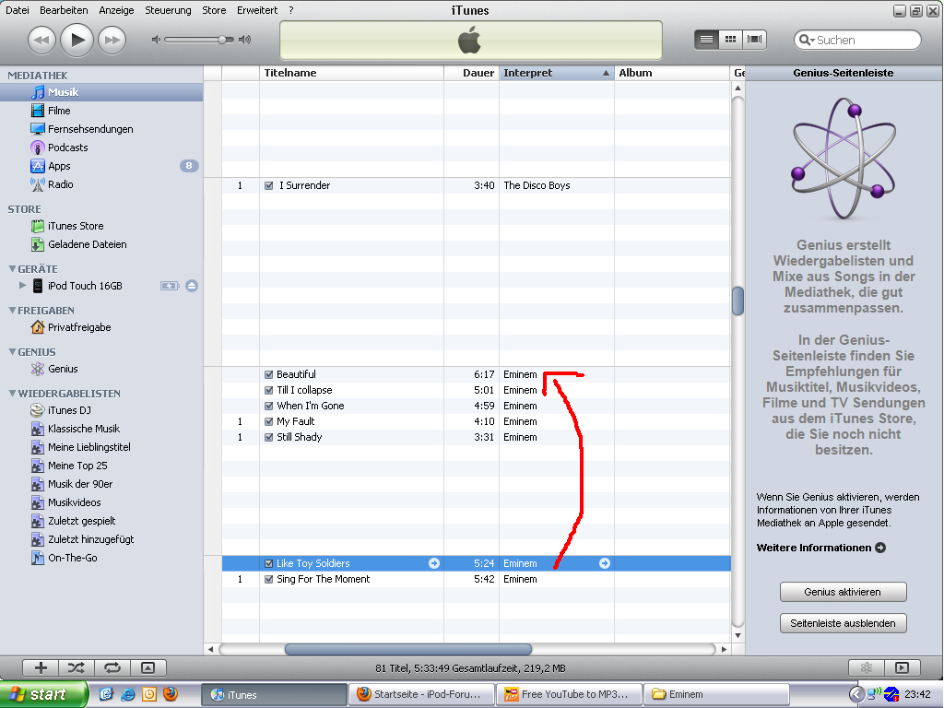944x708 pixels.
Task: Mute via low-volume speaker icon
Action: [x=156, y=40]
